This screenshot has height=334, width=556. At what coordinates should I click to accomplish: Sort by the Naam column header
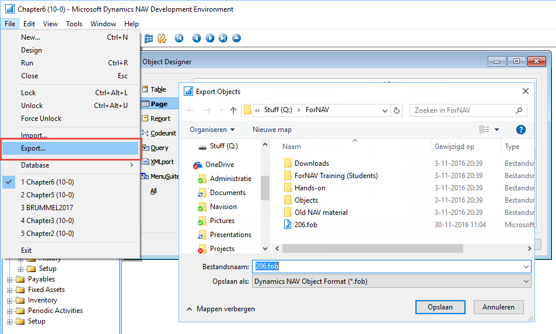292,147
